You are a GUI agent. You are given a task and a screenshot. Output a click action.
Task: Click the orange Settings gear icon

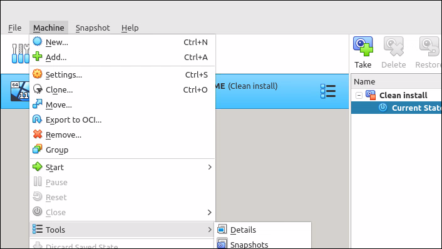37,74
